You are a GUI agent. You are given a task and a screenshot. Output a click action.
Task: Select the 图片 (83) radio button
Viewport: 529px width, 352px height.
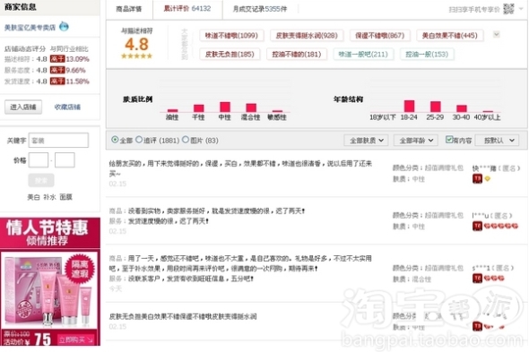(186, 139)
